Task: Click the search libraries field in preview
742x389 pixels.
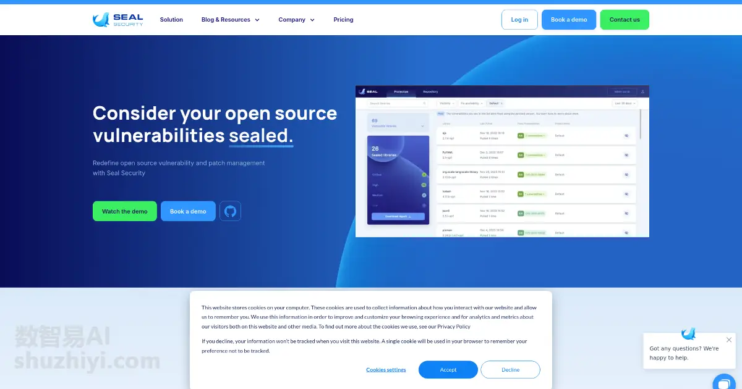Action: [x=398, y=103]
